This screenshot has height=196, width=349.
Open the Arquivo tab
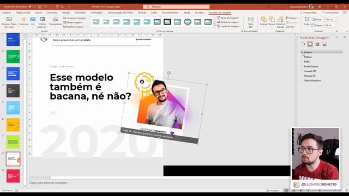tap(7, 13)
